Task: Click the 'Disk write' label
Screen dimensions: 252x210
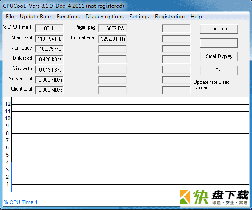Action: coord(22,69)
